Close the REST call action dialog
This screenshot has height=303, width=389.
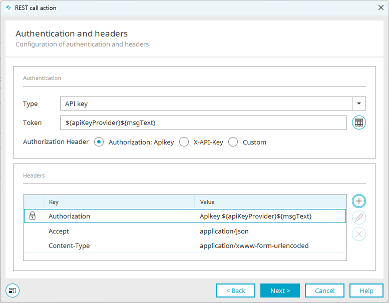click(x=380, y=8)
